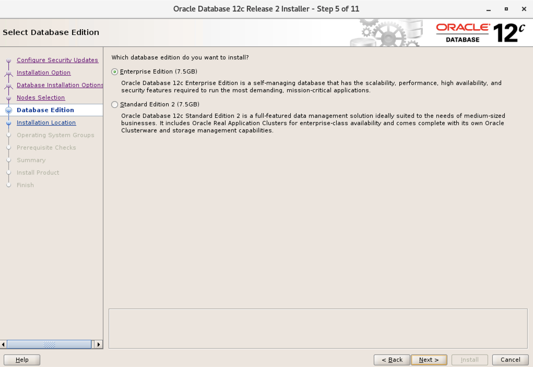The image size is (533, 367).
Task: Click "Summary" step text
Action: pos(31,160)
